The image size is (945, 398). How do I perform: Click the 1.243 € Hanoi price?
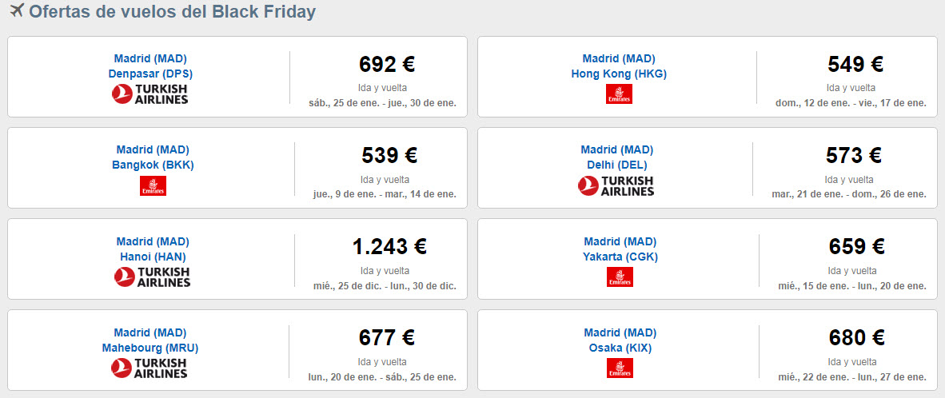coord(389,246)
